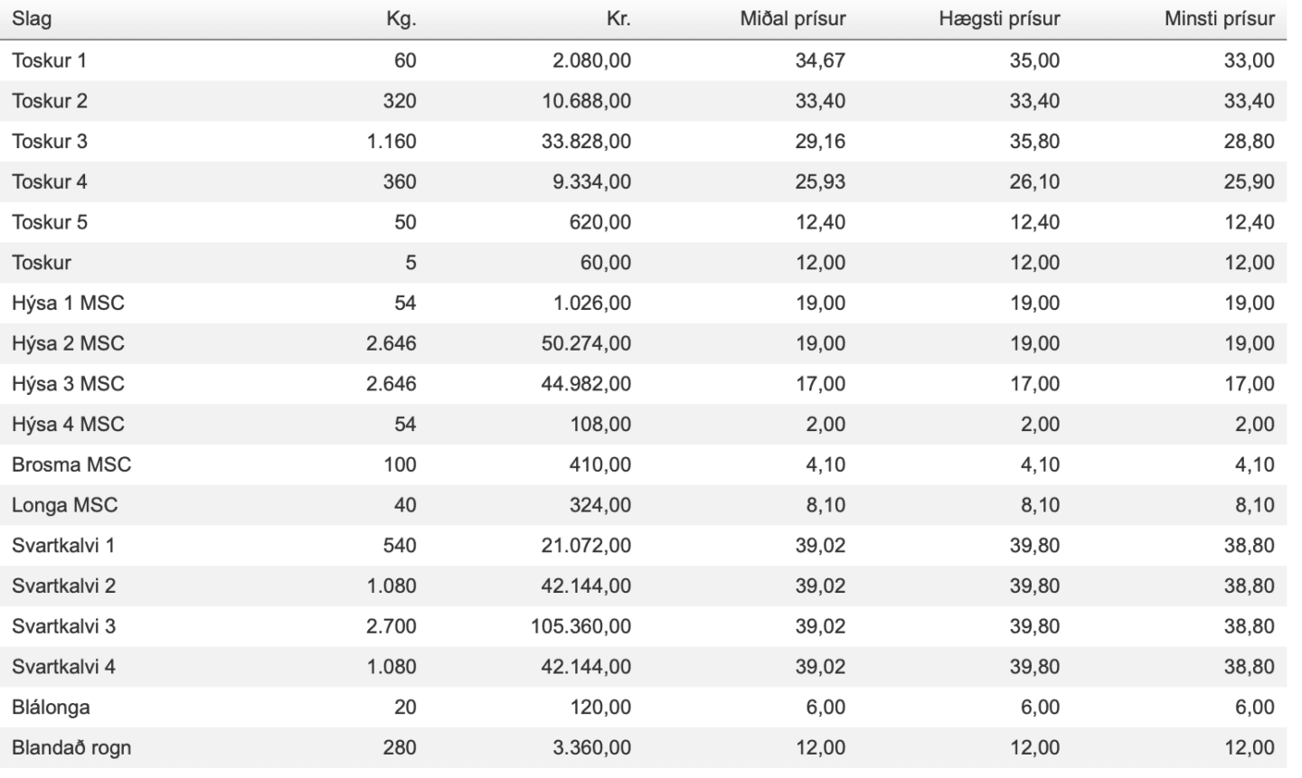1302x778 pixels.
Task: Click the Hægsti prísur column header
Action: click(999, 19)
